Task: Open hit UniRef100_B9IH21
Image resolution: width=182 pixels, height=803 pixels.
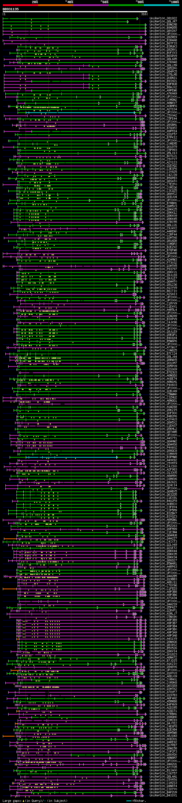Action: [x=163, y=81]
